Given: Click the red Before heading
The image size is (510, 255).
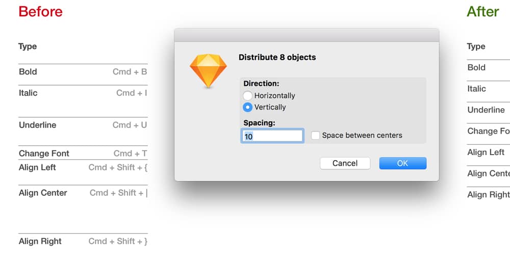Looking at the screenshot, I should pyautogui.click(x=40, y=11).
